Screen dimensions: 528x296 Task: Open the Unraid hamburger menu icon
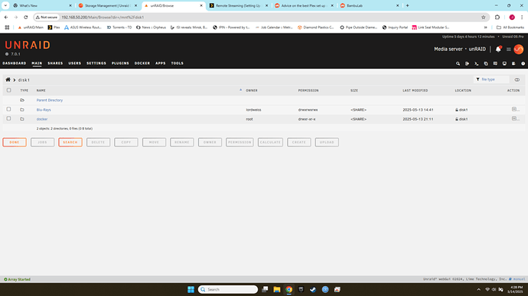coord(508,50)
